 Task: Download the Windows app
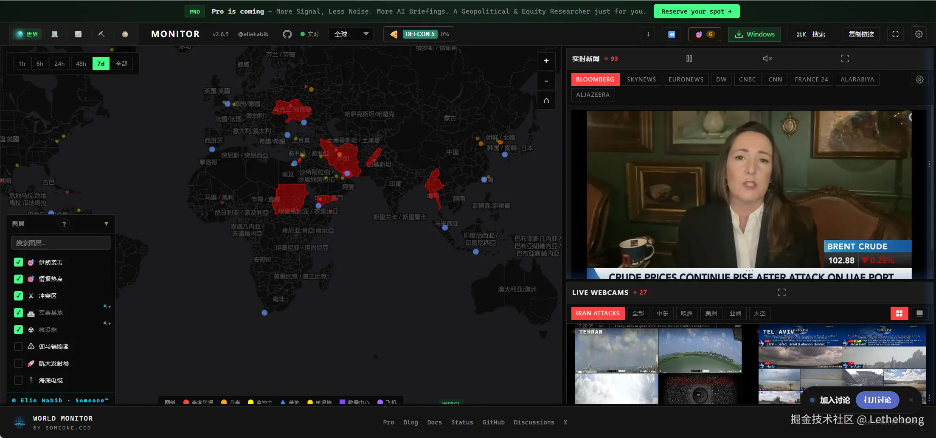click(x=755, y=34)
